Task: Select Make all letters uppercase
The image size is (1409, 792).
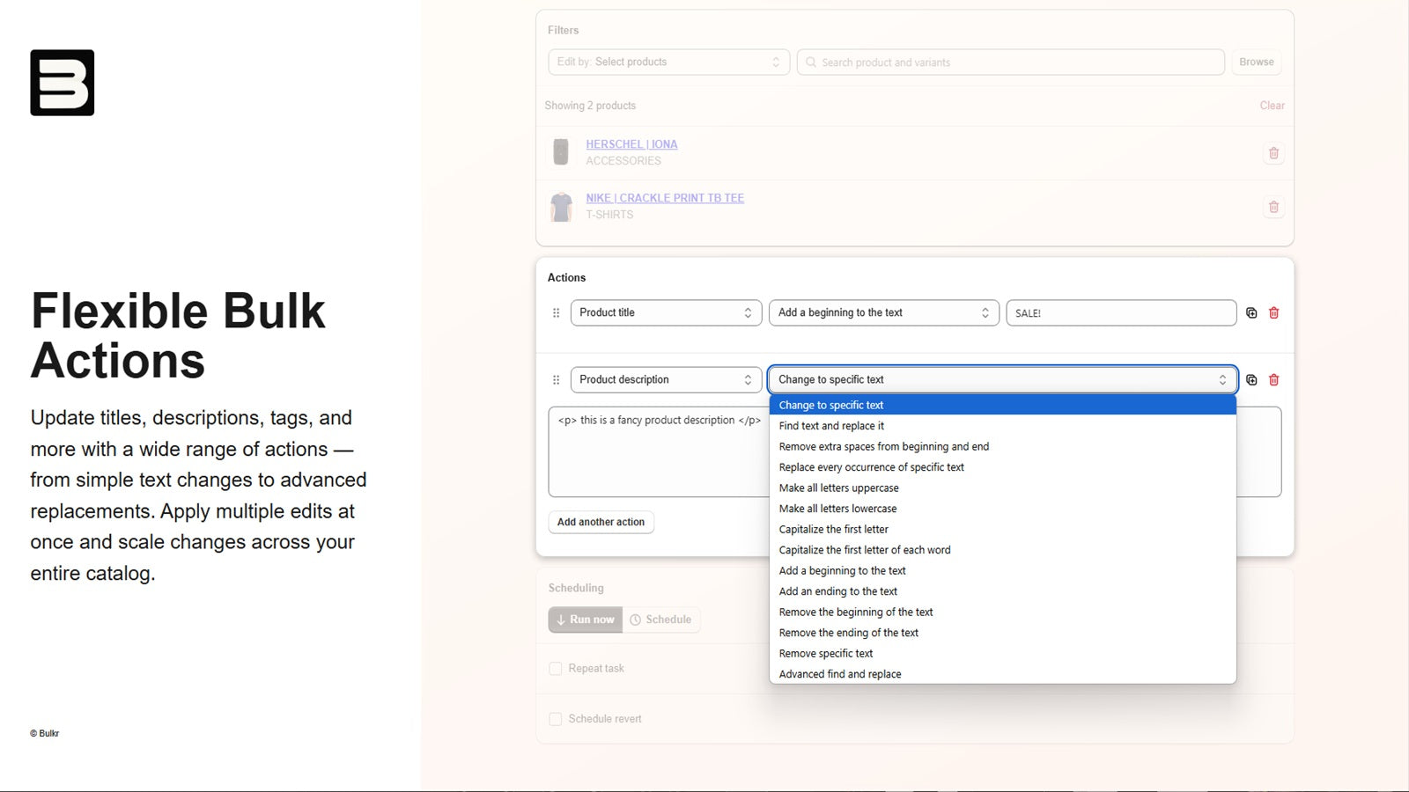Action: pyautogui.click(x=1003, y=488)
